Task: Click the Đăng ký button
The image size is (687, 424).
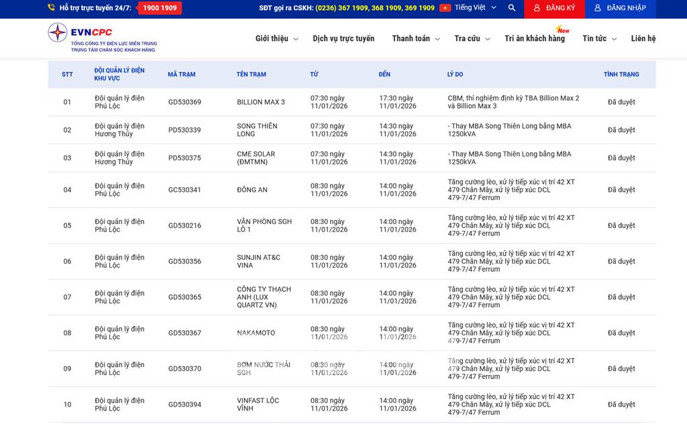Action: click(553, 8)
